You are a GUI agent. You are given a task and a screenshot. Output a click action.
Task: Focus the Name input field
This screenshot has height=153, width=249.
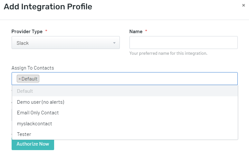click(x=183, y=43)
